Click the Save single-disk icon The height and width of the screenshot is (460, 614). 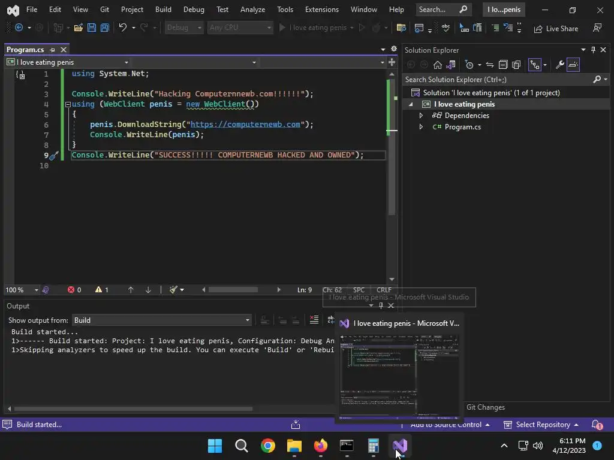(x=92, y=28)
